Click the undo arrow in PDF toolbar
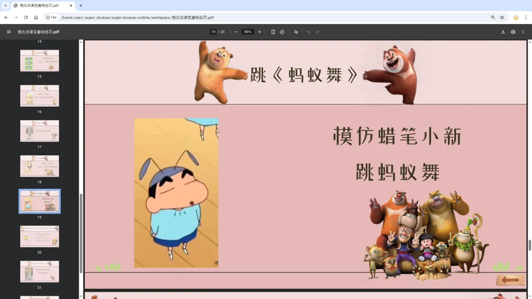 click(x=309, y=32)
